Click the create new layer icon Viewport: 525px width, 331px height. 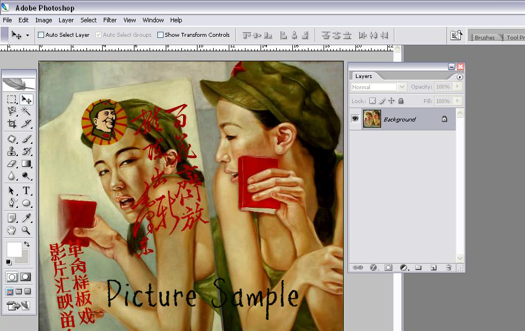[x=434, y=267]
